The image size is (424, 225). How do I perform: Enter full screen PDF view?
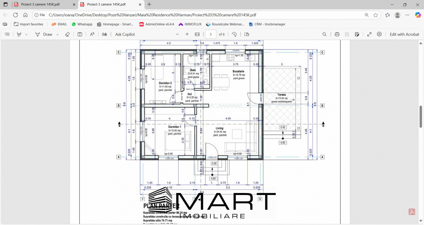(369, 34)
